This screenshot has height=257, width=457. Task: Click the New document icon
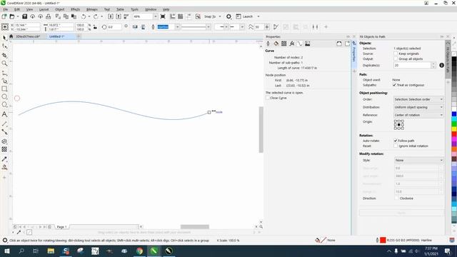(4, 16)
